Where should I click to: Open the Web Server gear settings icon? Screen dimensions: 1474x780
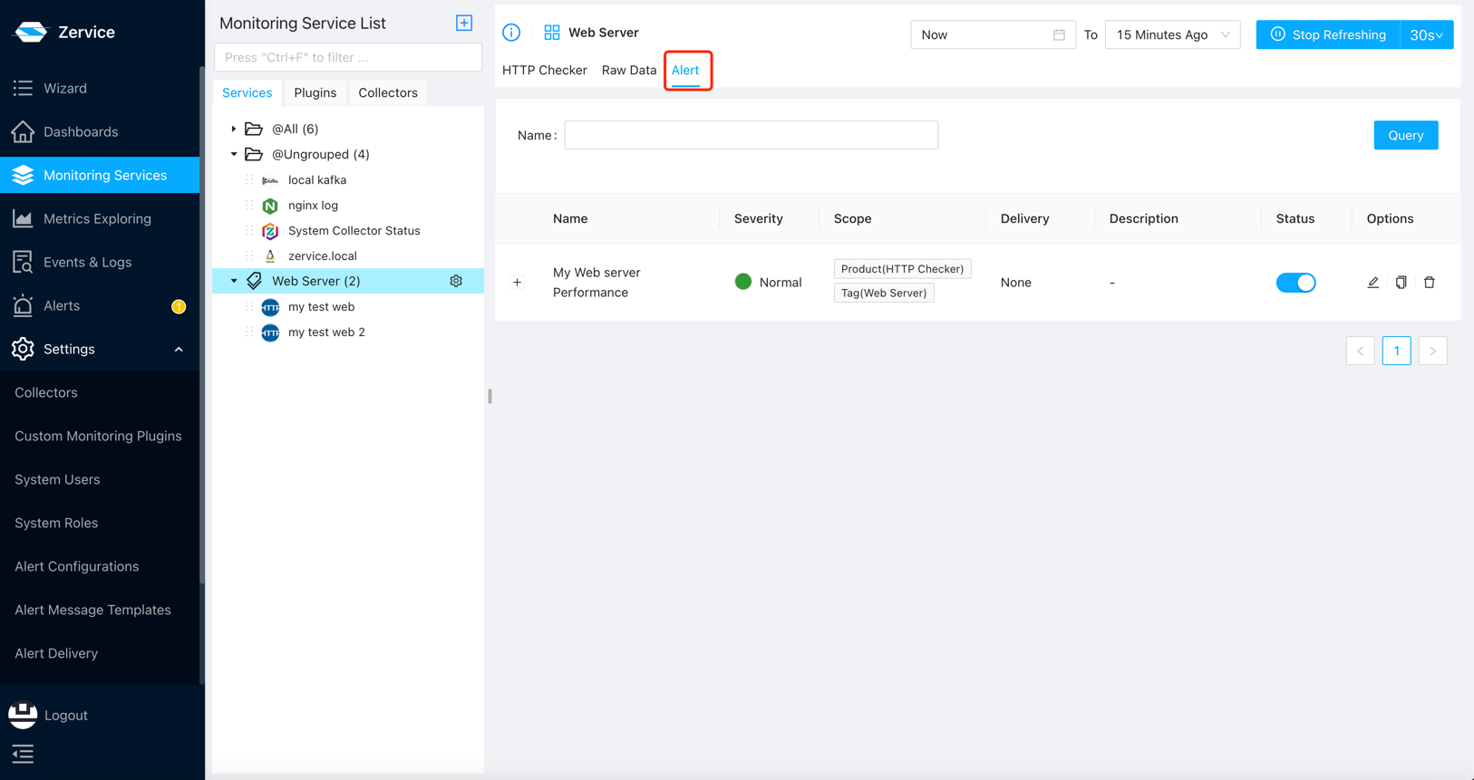(x=456, y=281)
